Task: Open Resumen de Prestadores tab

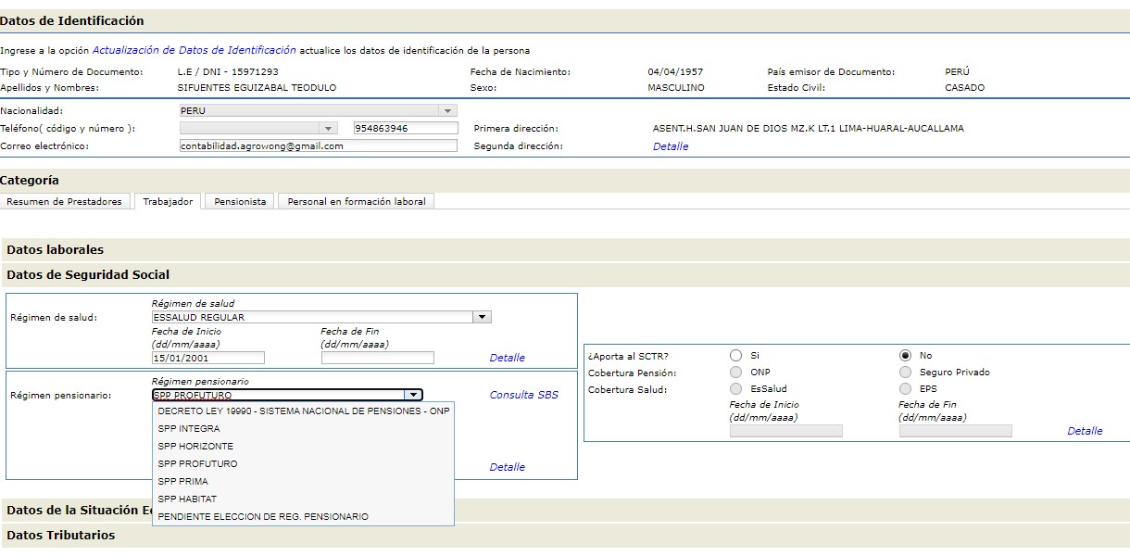Action: coord(65,201)
